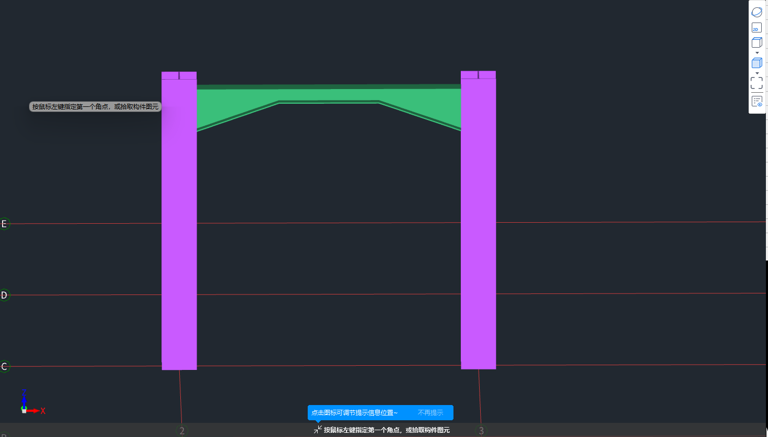Click the 不再提示 link in blue tooltip
The image size is (768, 437).
pyautogui.click(x=430, y=413)
